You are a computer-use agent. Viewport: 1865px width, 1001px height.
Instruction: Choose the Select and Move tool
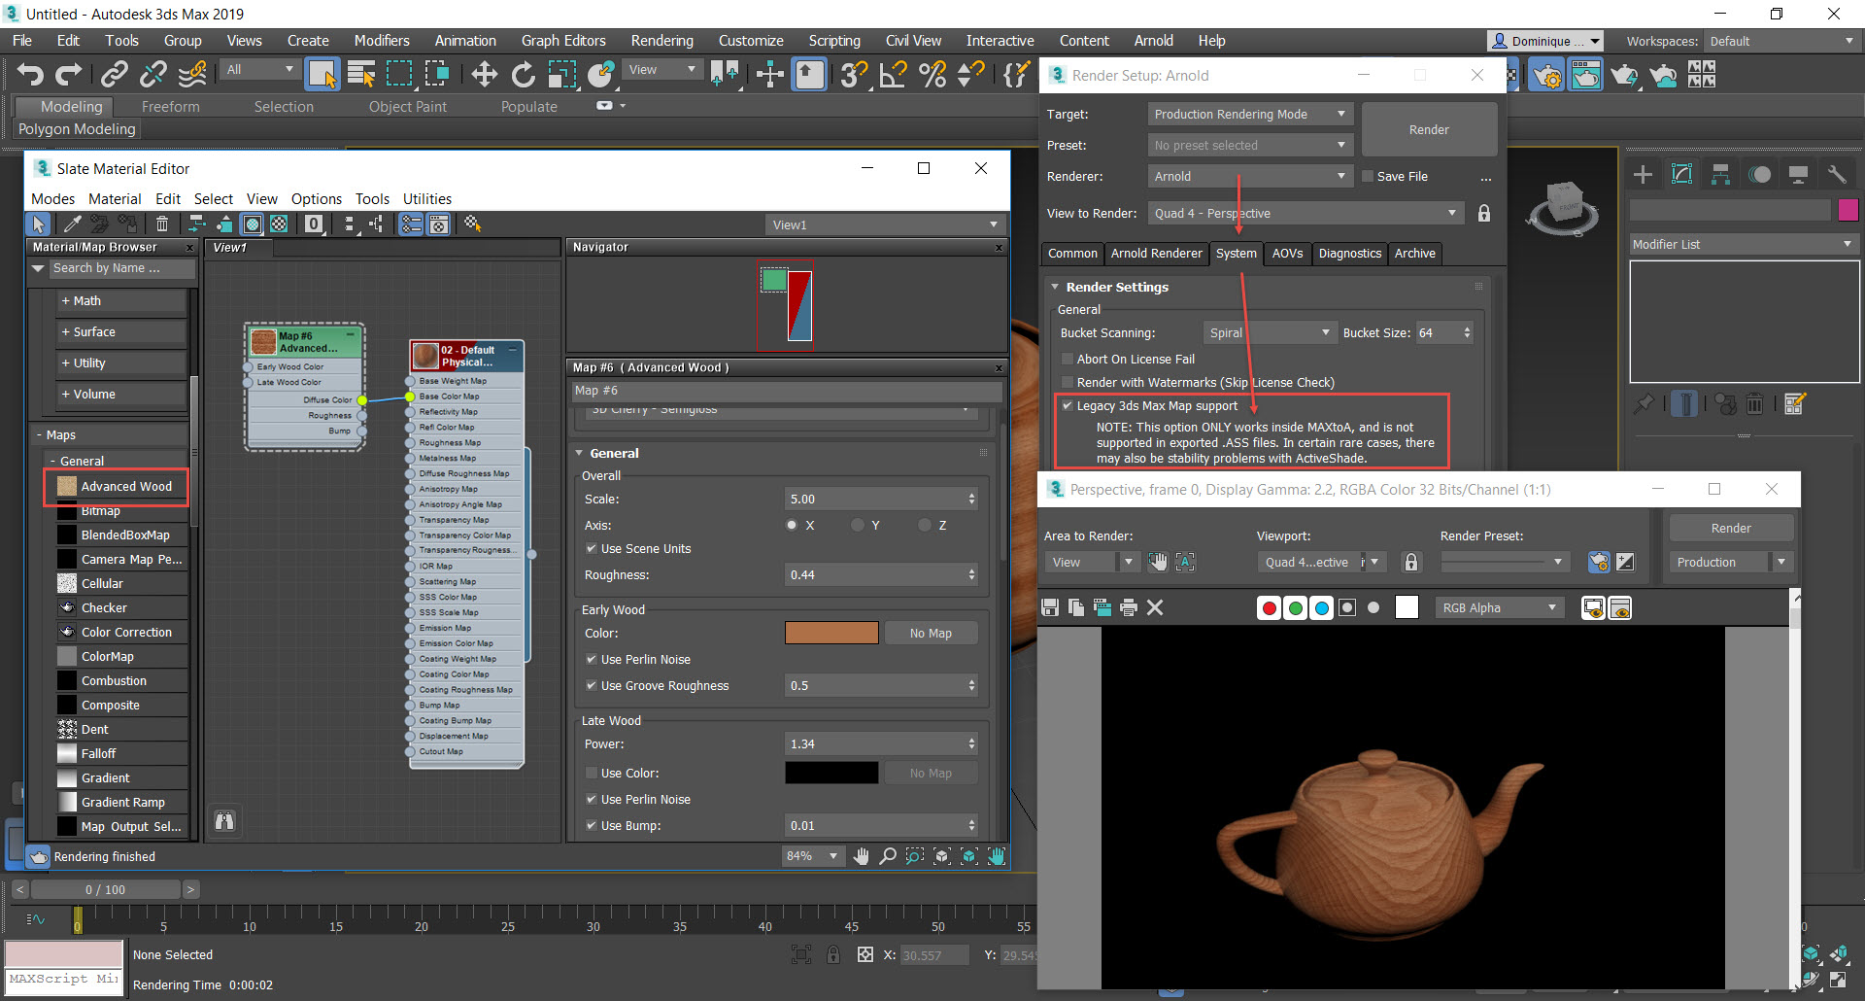(484, 74)
